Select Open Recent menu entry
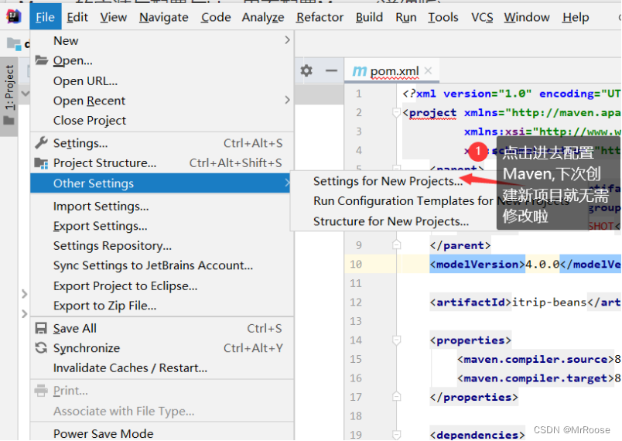622x441 pixels. (162, 101)
